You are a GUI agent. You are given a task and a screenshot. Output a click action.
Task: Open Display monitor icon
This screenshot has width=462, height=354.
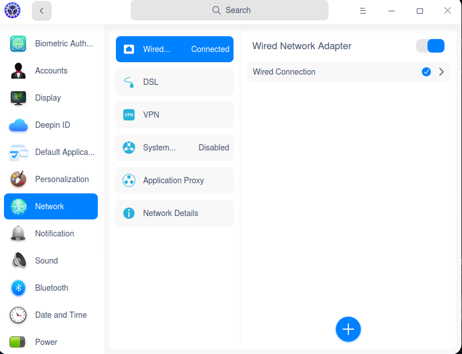[18, 98]
